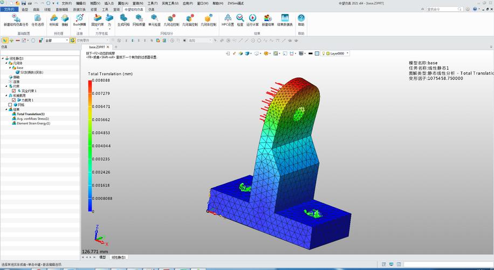Enable the 网格 (mesh) checkbox in tree
The height and width of the screenshot is (270, 494).
(x=10, y=105)
